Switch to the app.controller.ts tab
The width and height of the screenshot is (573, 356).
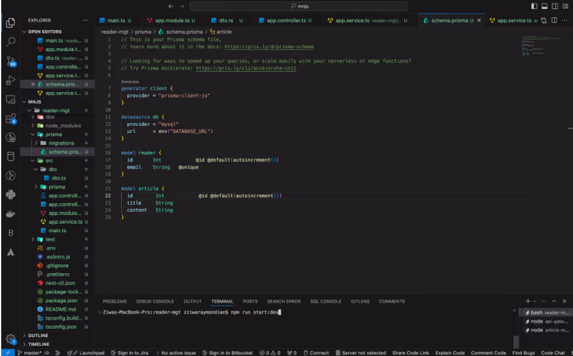coord(286,21)
